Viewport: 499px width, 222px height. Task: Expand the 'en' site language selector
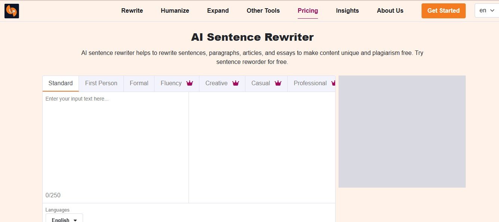(x=486, y=10)
